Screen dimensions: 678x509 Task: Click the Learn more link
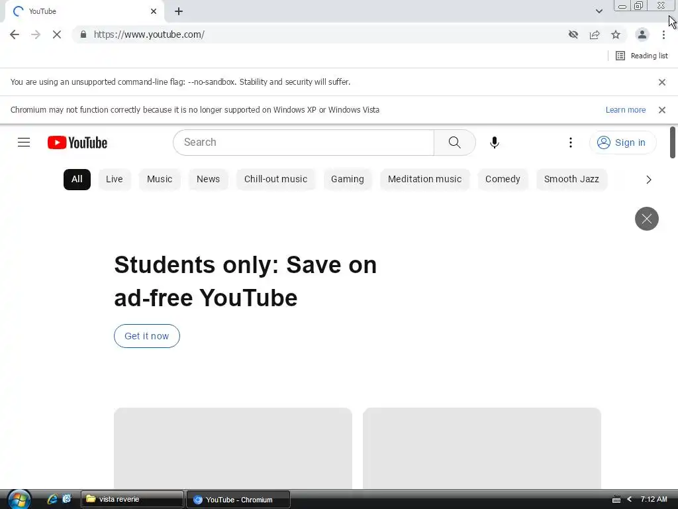[x=625, y=110]
